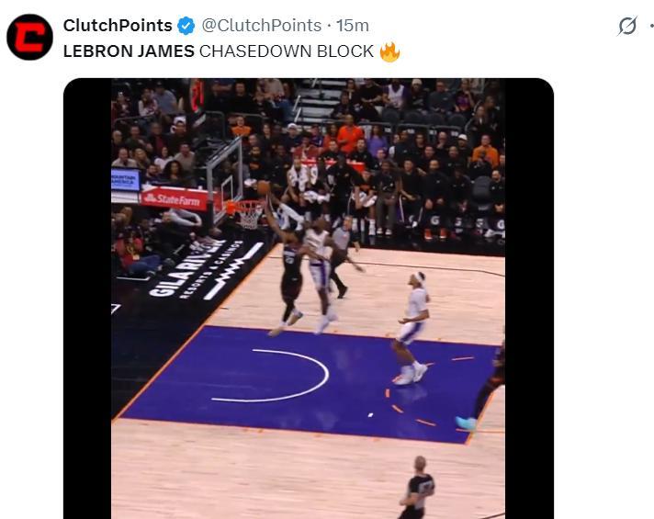Click the CHASEDOWN BLOCK tweet text
This screenshot has width=654, height=519.
point(287,51)
